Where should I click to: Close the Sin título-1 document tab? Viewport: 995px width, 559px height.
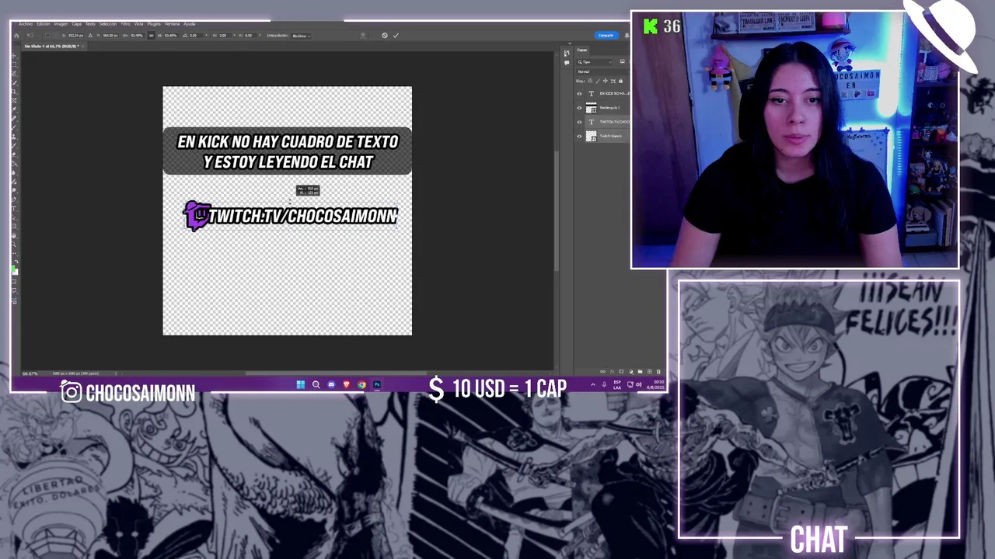click(82, 46)
